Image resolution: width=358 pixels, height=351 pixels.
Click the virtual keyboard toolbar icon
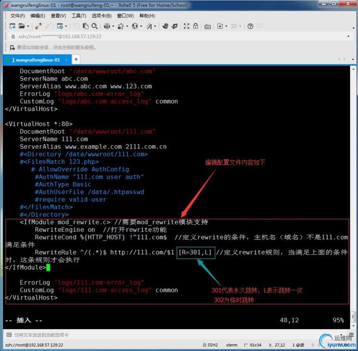(x=207, y=26)
